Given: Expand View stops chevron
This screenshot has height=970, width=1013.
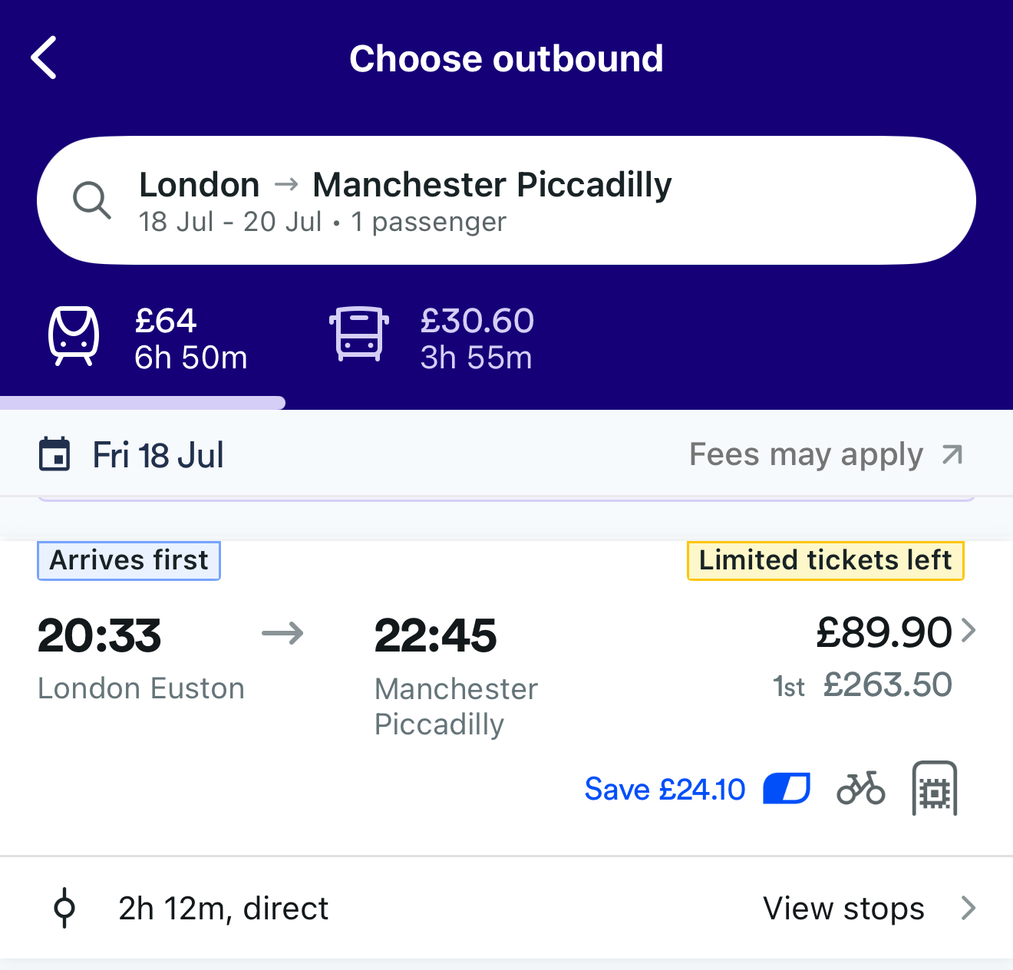Looking at the screenshot, I should (968, 908).
